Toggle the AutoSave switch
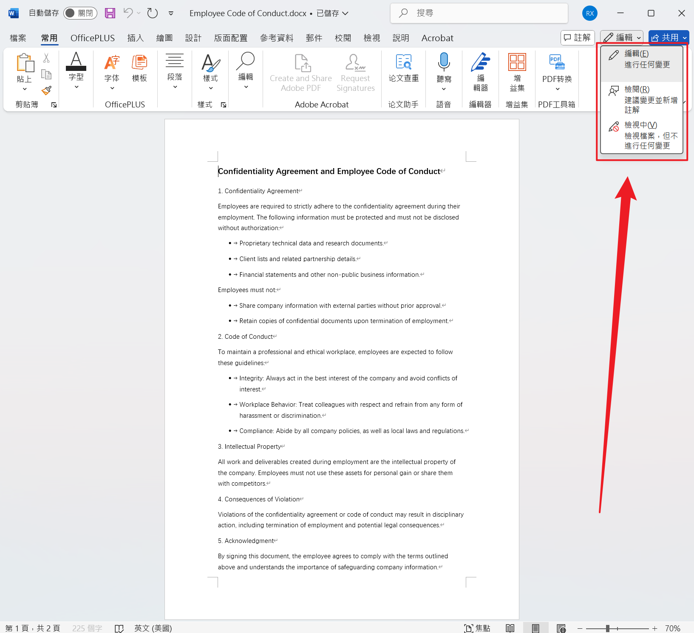 tap(80, 13)
